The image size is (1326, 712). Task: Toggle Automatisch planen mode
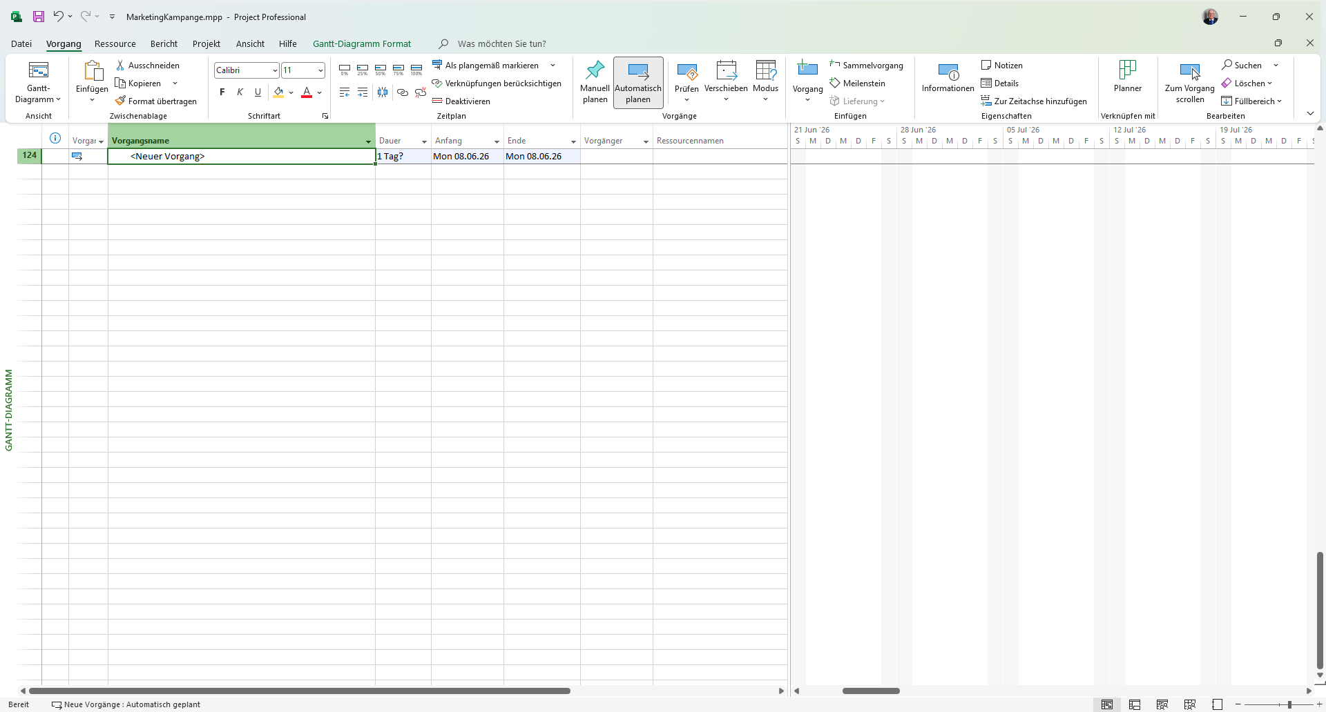(x=638, y=82)
